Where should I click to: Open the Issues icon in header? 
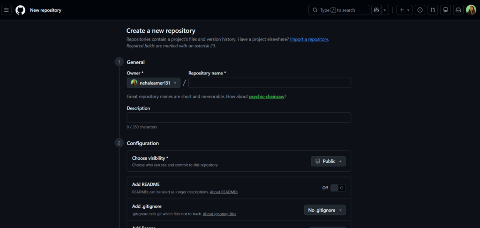420,10
